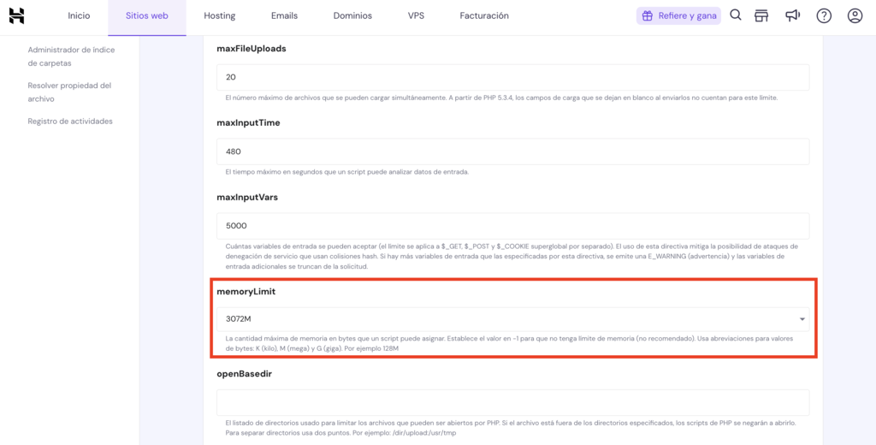
Task: Click the Refiere y gana button
Action: pyautogui.click(x=678, y=15)
